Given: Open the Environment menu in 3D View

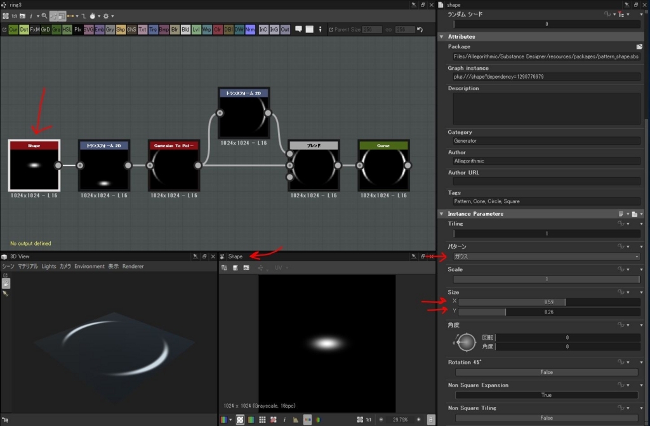Looking at the screenshot, I should click(90, 266).
